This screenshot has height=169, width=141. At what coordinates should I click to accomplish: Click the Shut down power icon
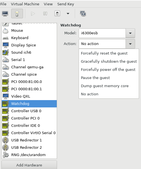click(x=57, y=13)
